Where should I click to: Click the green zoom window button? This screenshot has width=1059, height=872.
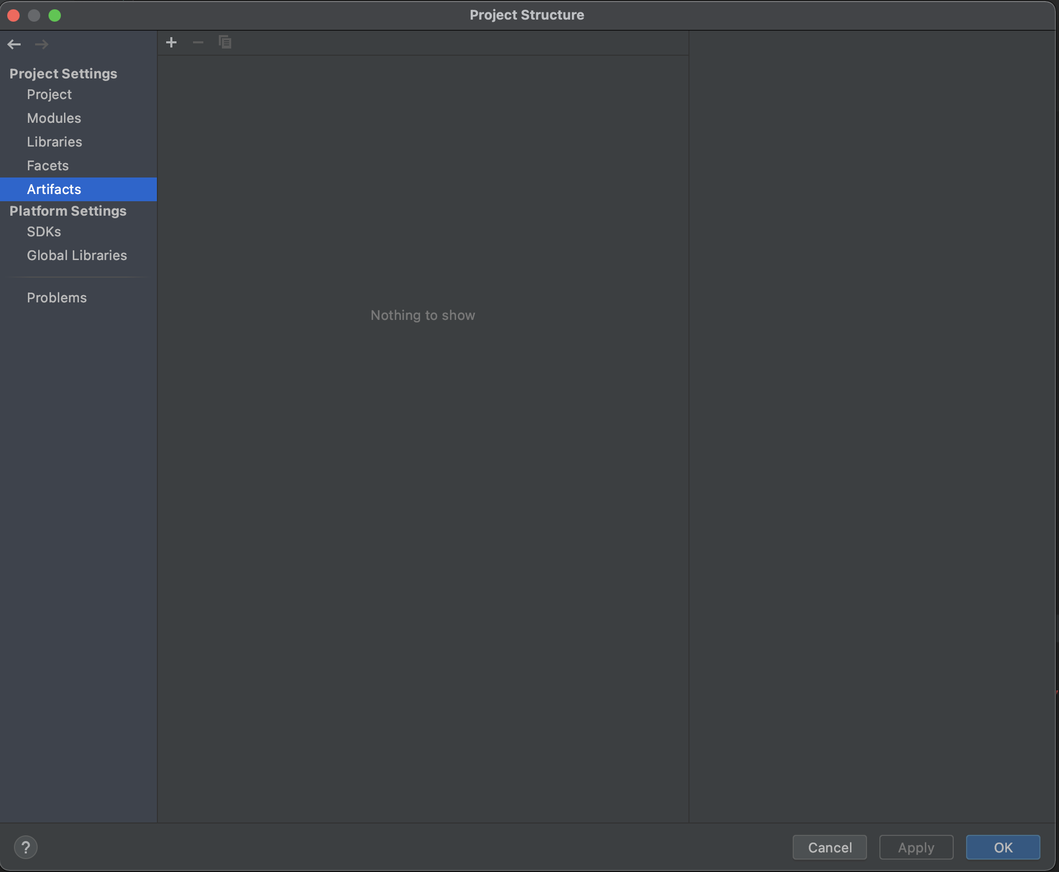[55, 15]
